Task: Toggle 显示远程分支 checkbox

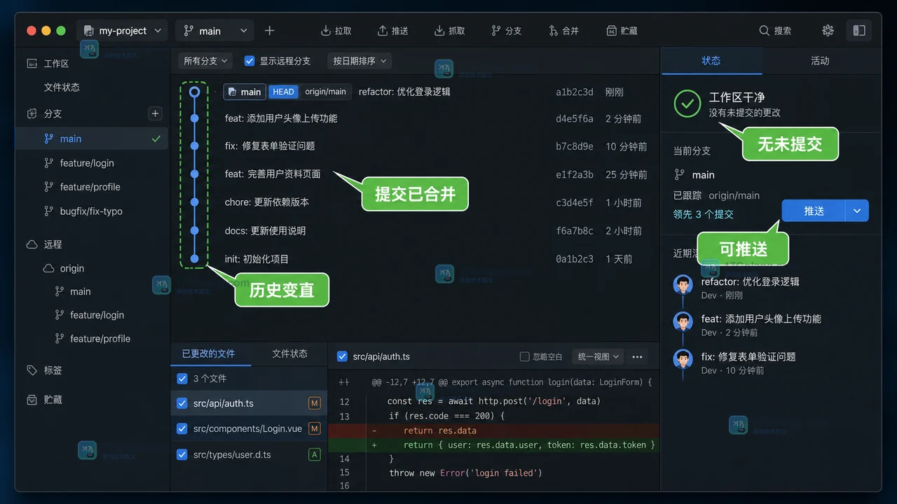Action: click(249, 61)
